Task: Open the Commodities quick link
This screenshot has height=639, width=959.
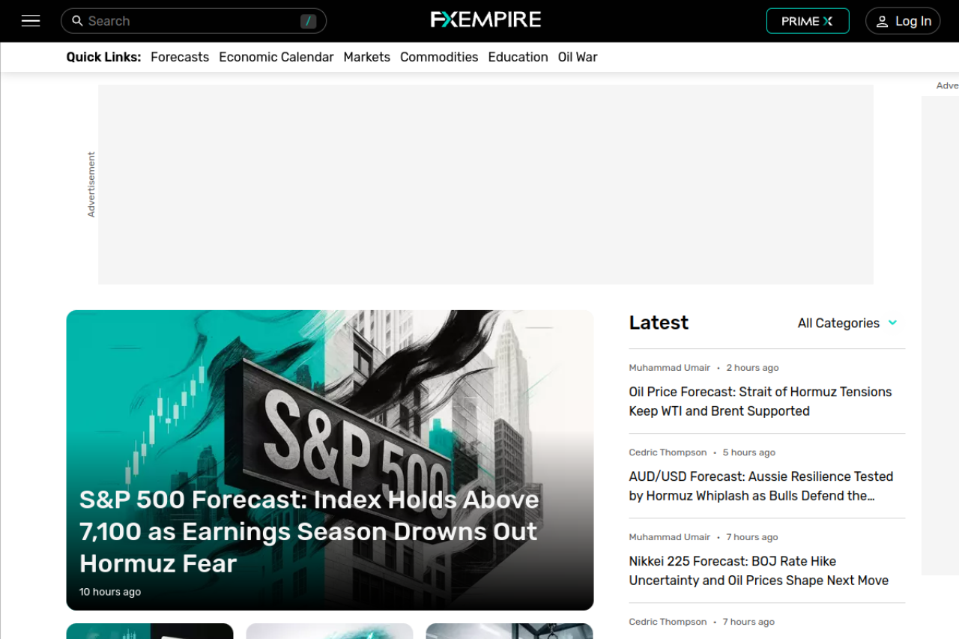Action: [x=439, y=57]
